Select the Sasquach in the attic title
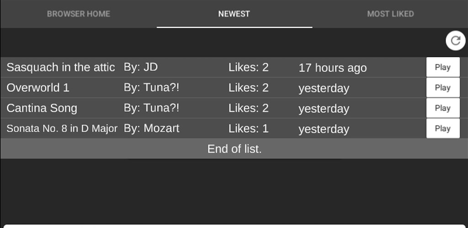The image size is (468, 228). pyautogui.click(x=61, y=67)
